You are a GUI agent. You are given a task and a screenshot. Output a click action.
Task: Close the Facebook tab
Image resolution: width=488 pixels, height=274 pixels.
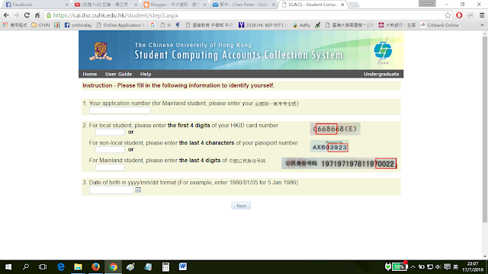66,5
